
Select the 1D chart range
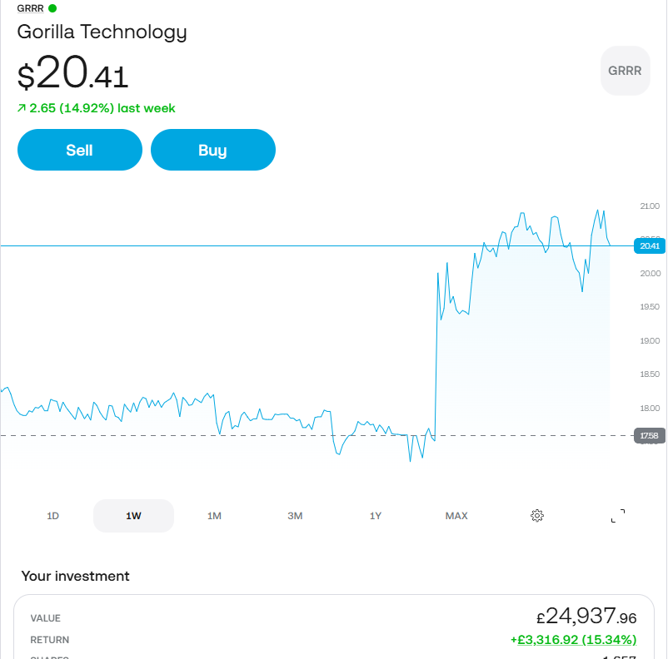[x=52, y=516]
